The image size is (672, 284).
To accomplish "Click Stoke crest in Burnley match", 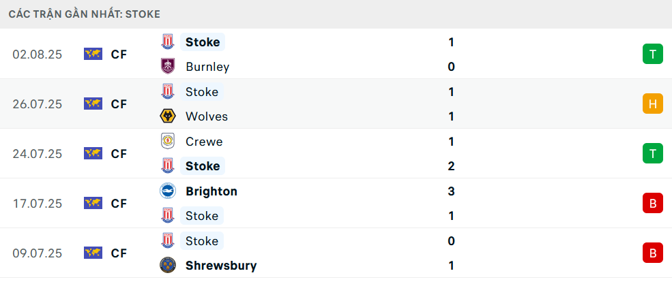I will click(x=167, y=42).
